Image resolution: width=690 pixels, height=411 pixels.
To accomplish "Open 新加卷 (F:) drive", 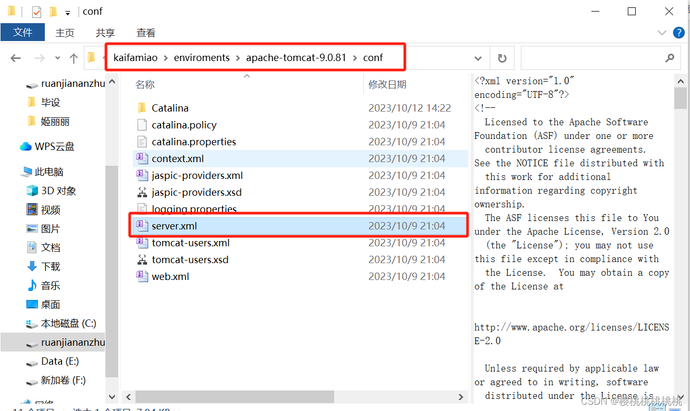I will point(63,380).
